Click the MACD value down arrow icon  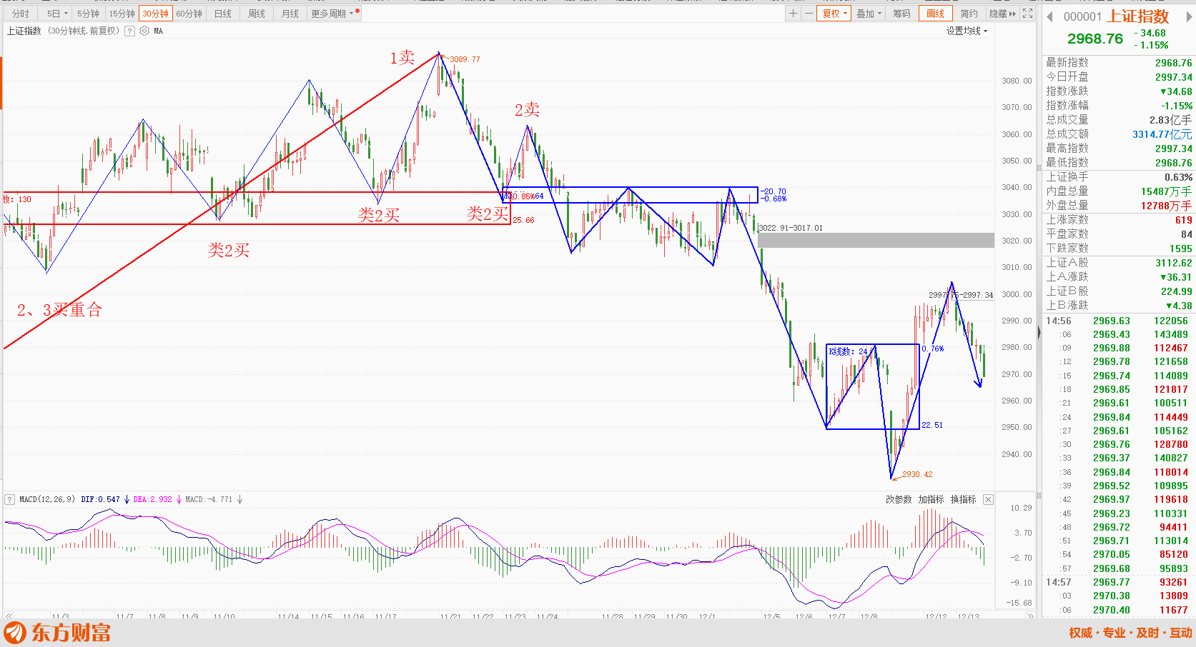tap(239, 499)
